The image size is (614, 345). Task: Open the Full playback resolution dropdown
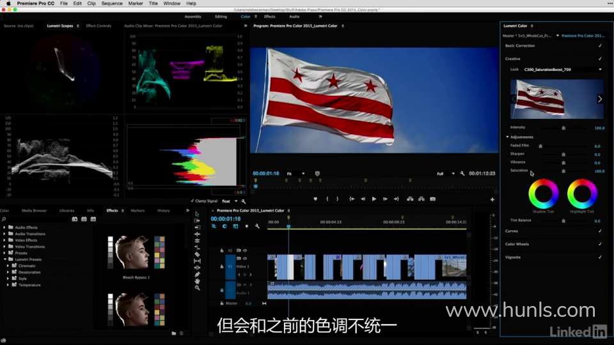(446, 174)
